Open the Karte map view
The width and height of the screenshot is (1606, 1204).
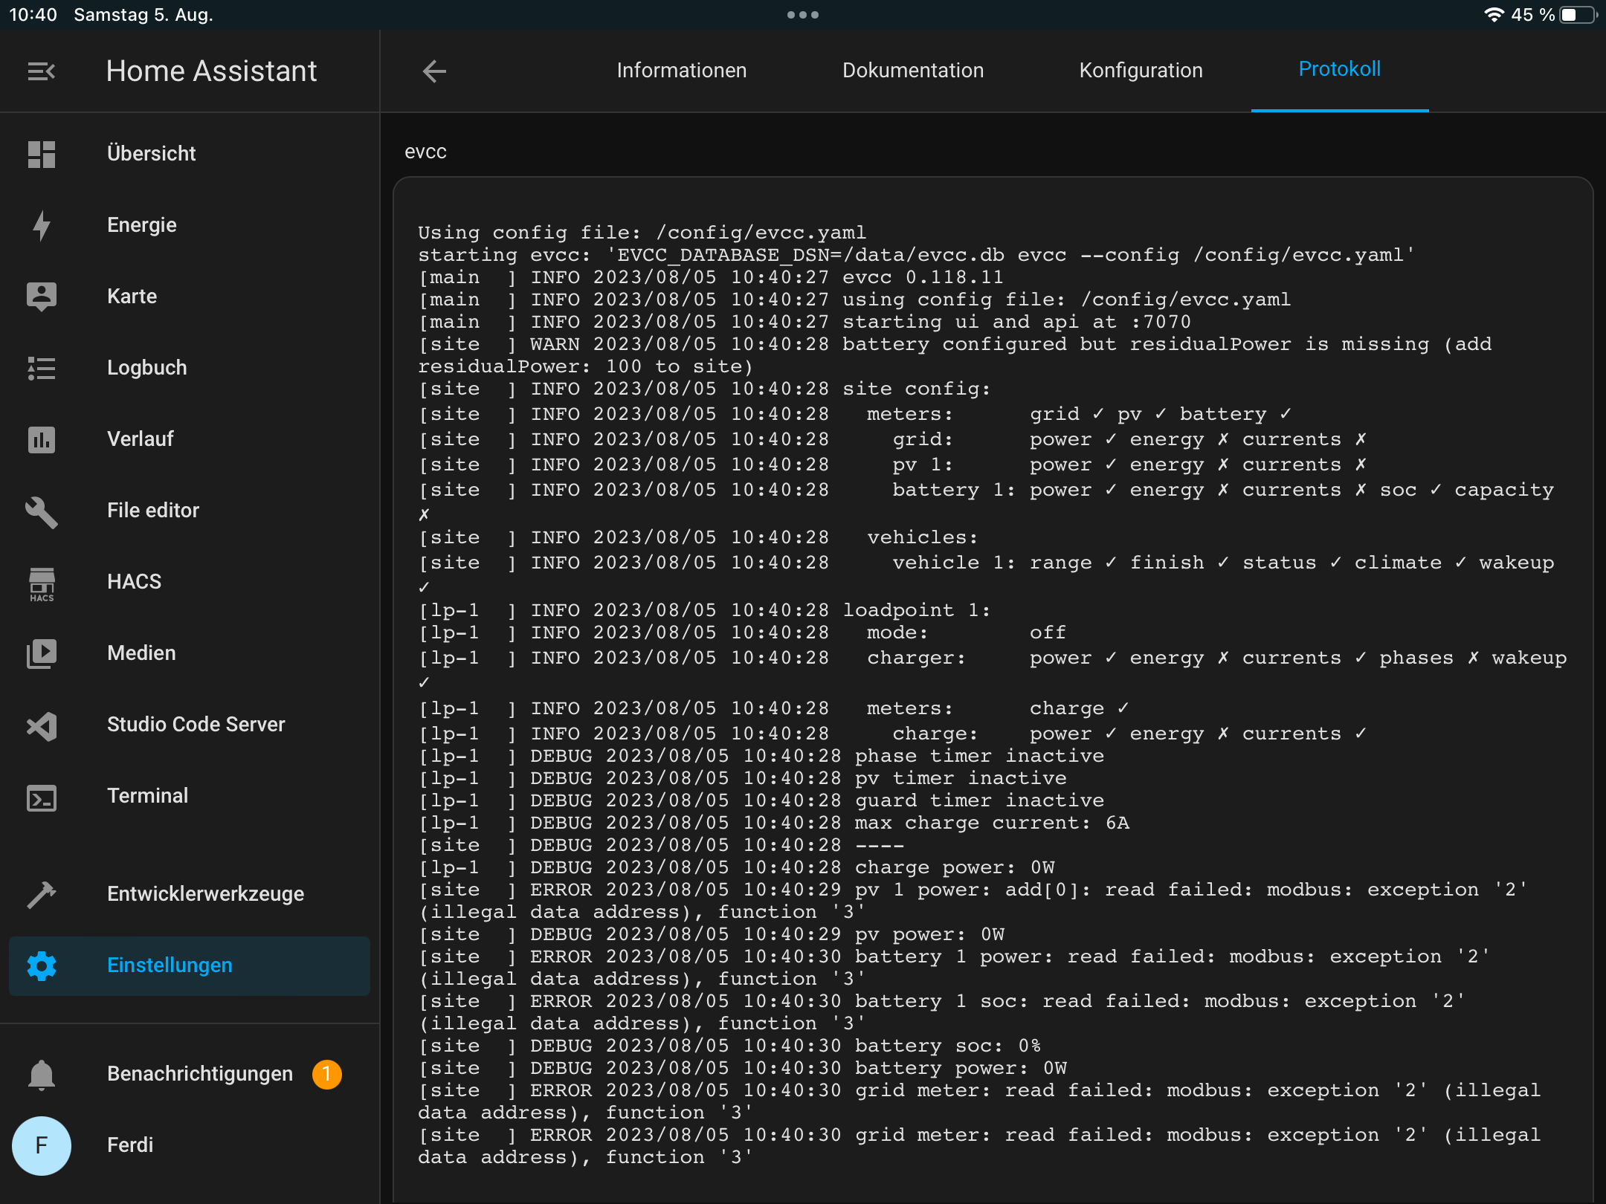[x=132, y=296]
